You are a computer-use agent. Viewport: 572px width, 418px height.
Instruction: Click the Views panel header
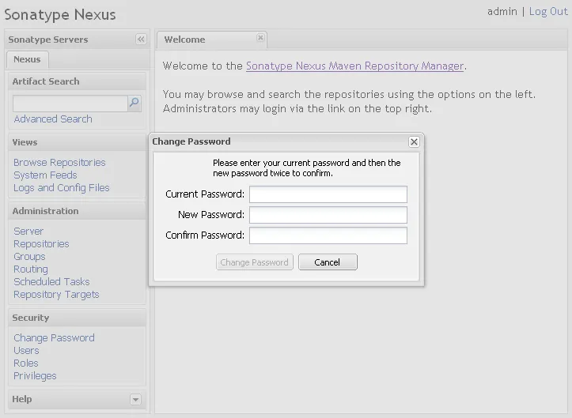[77, 142]
